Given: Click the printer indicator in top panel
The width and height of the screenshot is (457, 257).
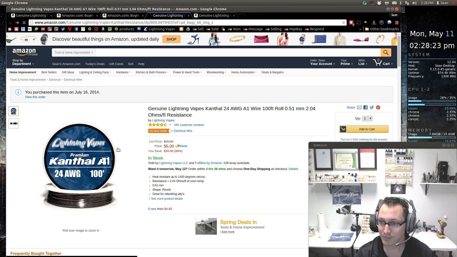Looking at the screenshot, I should [x=387, y=3].
